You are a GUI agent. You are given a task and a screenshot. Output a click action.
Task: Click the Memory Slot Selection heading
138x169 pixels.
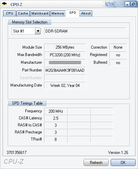coord(30,22)
